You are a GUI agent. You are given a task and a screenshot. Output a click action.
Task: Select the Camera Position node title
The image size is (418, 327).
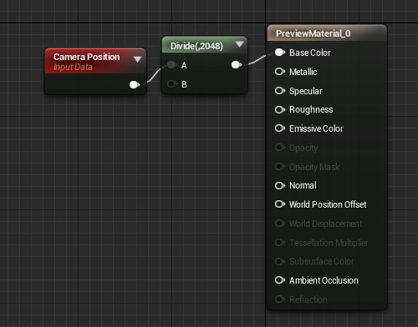click(87, 57)
